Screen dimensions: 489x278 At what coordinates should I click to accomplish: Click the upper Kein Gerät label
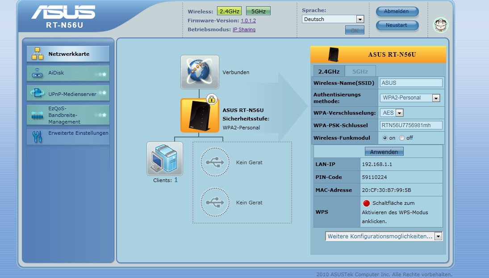249,162
